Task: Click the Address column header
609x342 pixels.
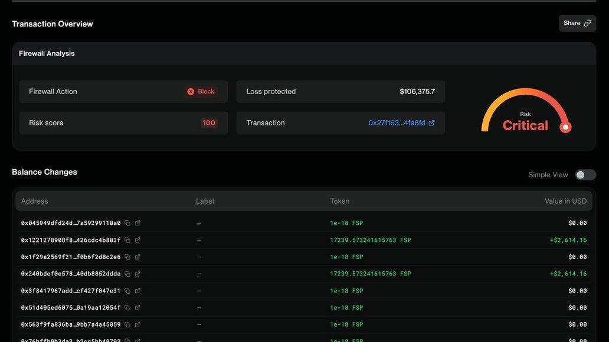Action: (35, 201)
